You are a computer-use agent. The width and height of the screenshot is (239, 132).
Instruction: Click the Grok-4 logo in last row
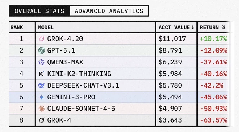point(41,120)
